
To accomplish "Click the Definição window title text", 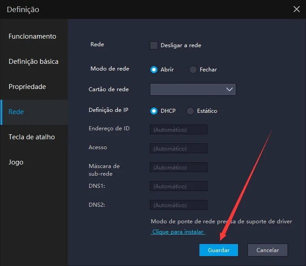I will click(x=23, y=9).
